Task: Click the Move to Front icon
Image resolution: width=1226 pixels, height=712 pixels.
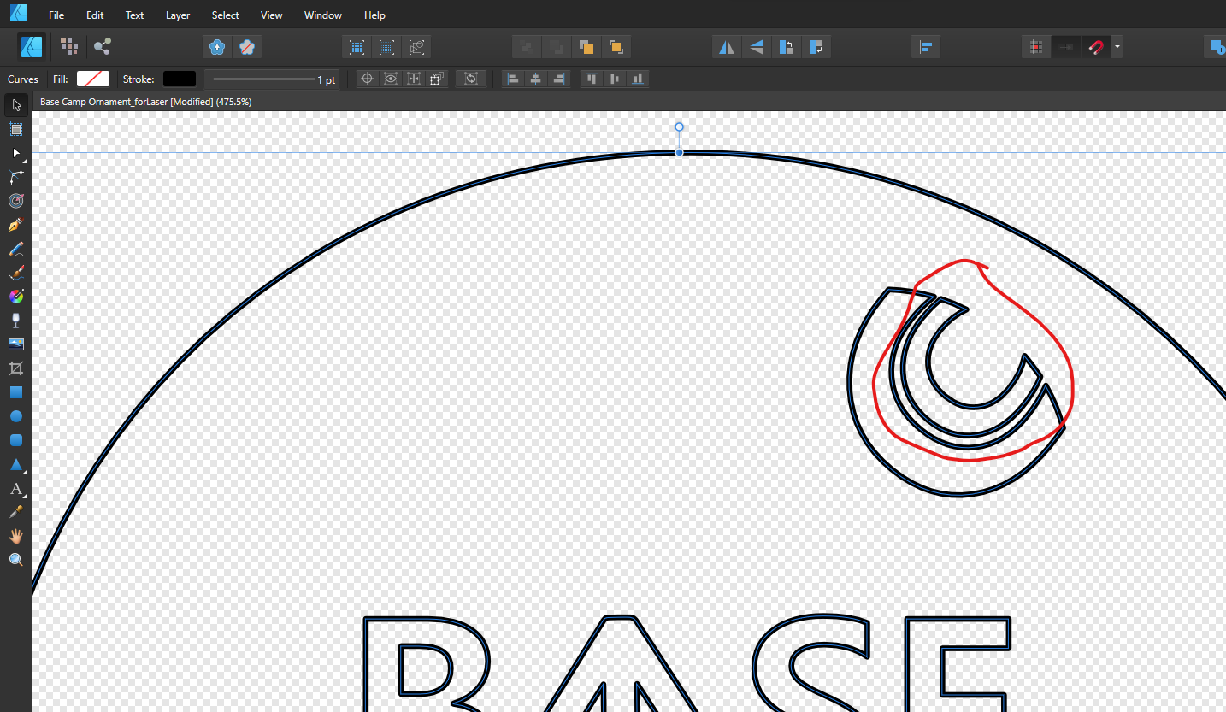Action: pos(616,47)
